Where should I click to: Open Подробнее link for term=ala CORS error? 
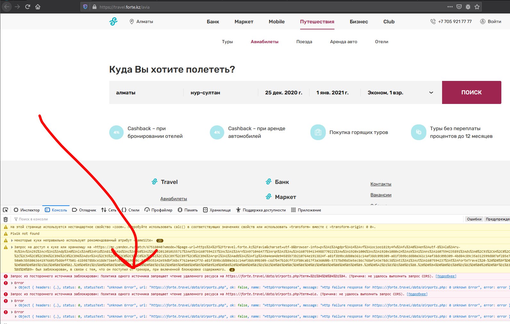[417, 294]
